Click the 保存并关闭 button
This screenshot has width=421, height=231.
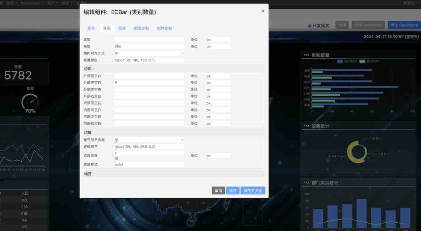(x=253, y=191)
